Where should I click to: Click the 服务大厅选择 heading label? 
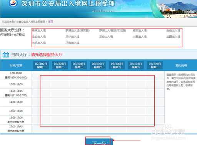(12, 30)
